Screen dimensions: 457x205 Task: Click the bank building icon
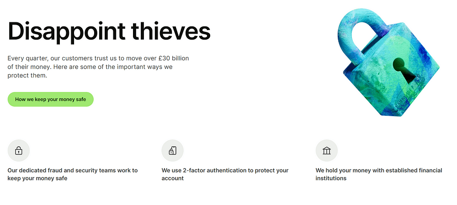pos(326,150)
